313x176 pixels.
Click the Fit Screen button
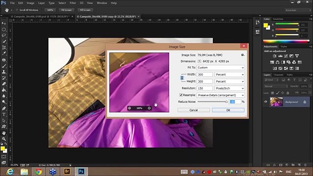pyautogui.click(x=67, y=10)
